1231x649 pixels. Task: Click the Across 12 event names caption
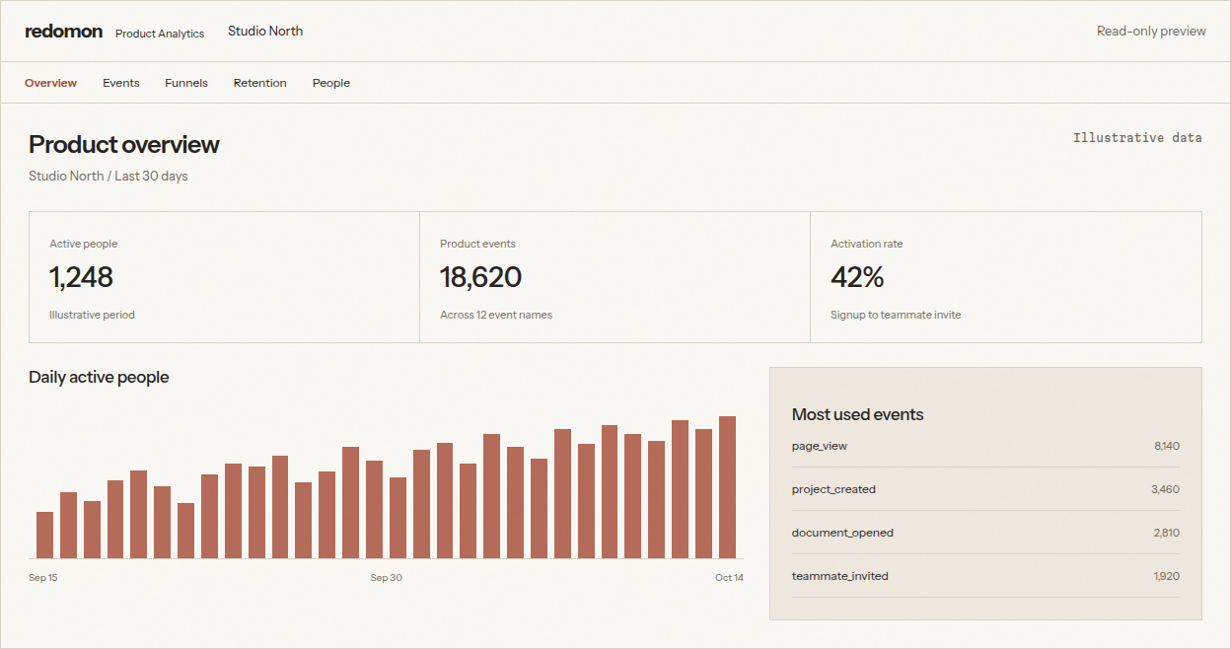point(496,316)
